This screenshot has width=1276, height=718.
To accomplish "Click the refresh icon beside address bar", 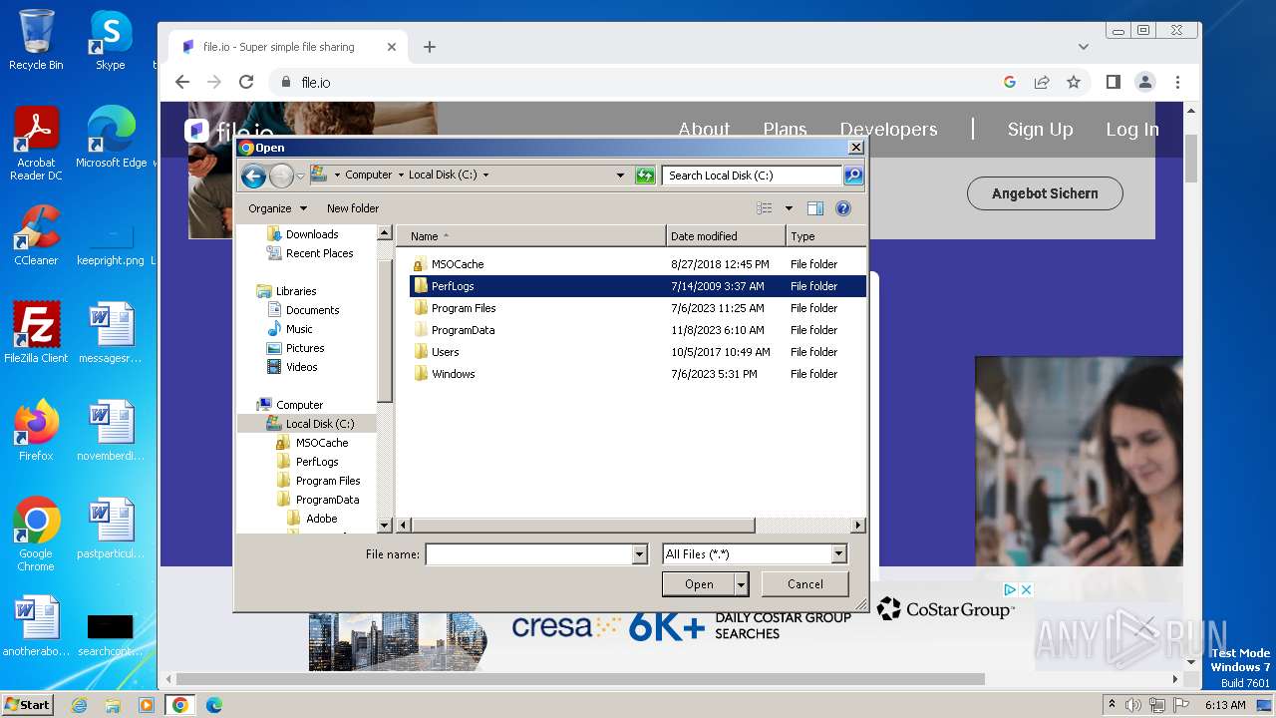I will pos(645,176).
